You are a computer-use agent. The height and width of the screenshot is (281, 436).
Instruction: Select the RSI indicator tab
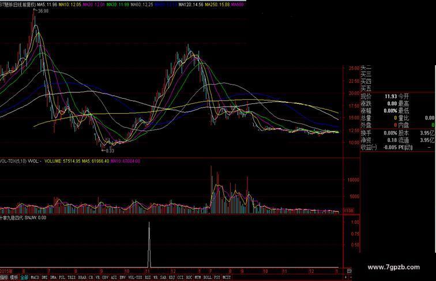click(x=148, y=278)
